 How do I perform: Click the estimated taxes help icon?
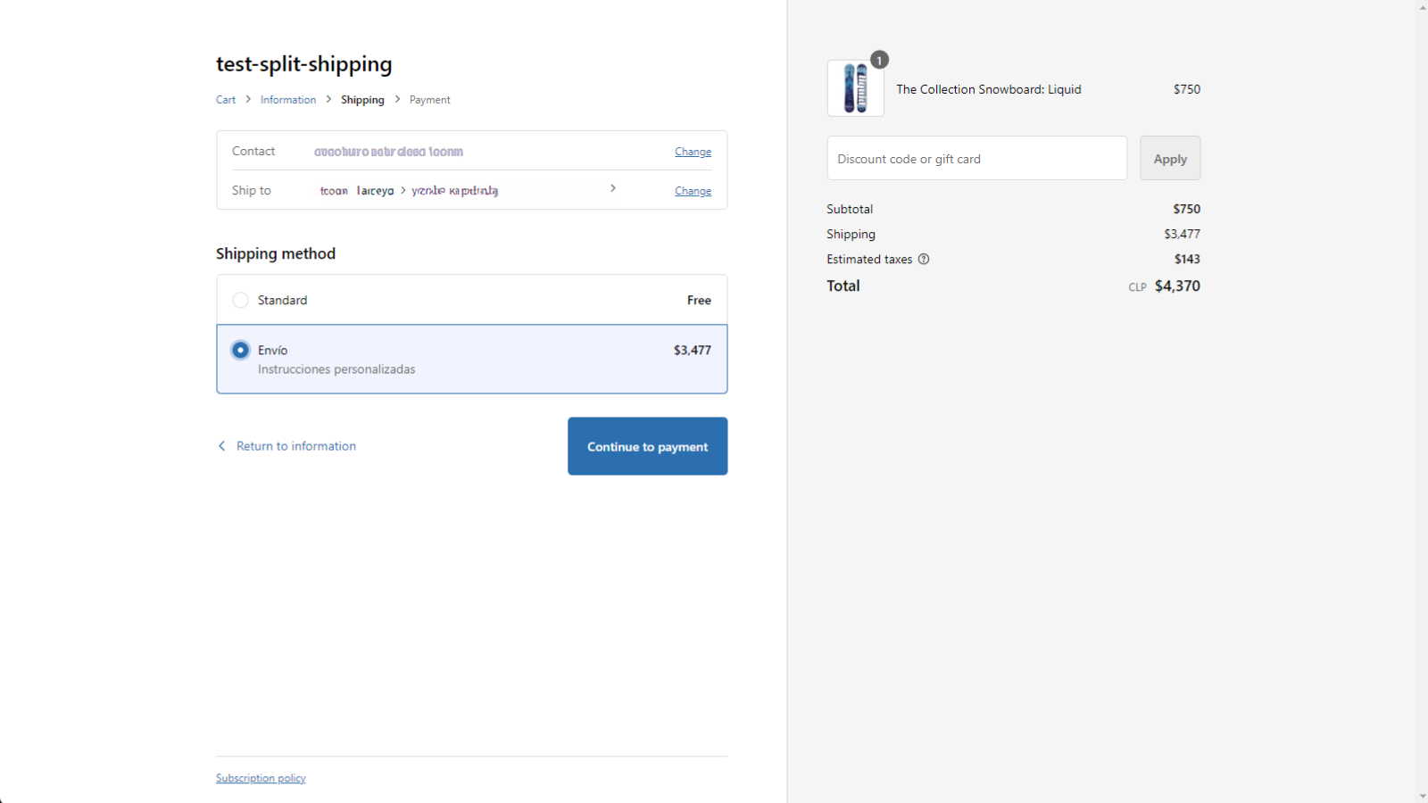[924, 260]
